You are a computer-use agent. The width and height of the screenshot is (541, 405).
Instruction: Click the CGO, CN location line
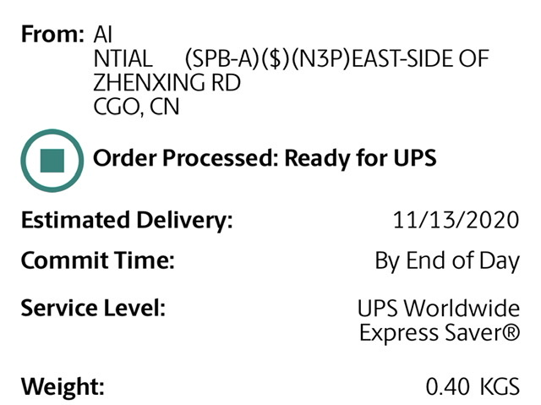[x=139, y=107]
